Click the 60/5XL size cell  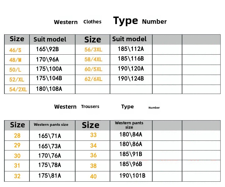(93, 69)
